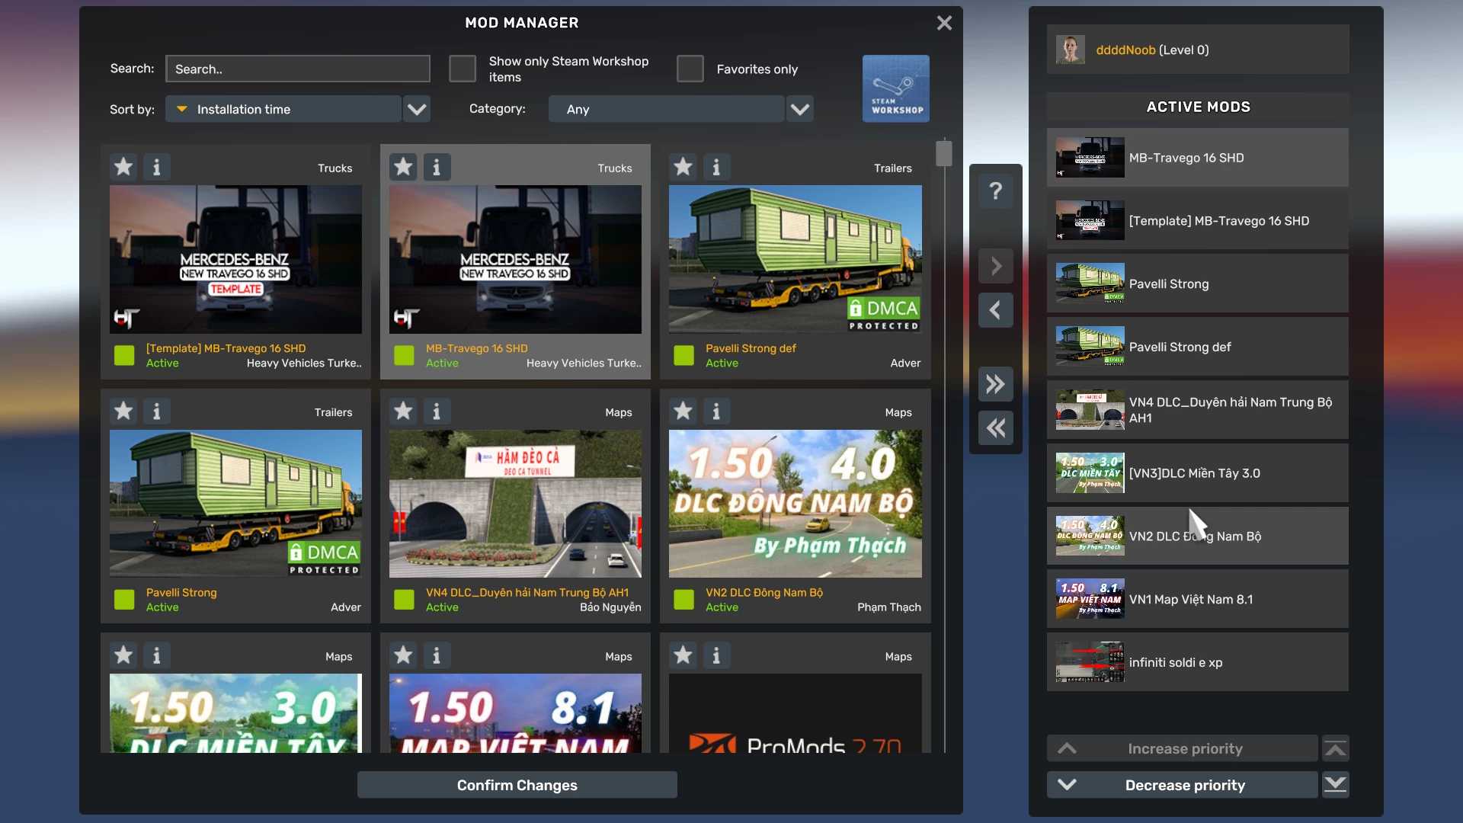This screenshot has height=823, width=1463.
Task: Click move to top priority icon
Action: [1335, 749]
